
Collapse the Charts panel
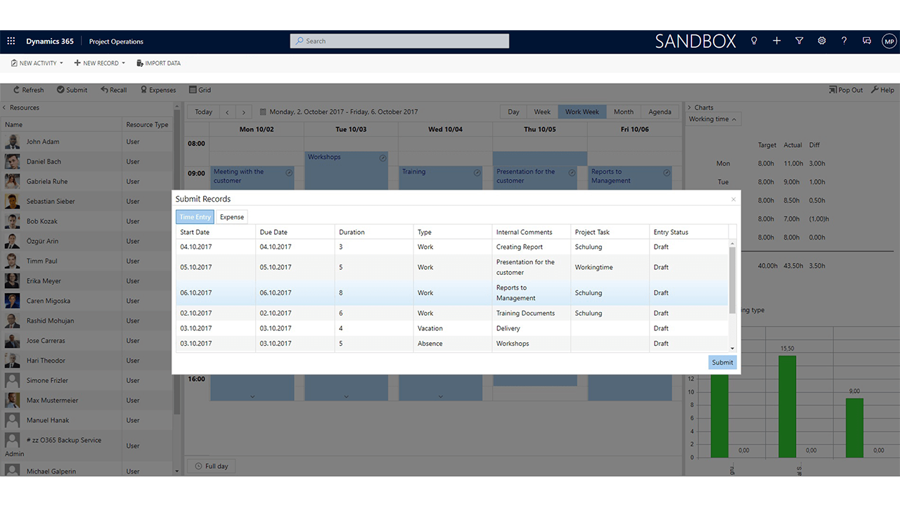tap(690, 108)
